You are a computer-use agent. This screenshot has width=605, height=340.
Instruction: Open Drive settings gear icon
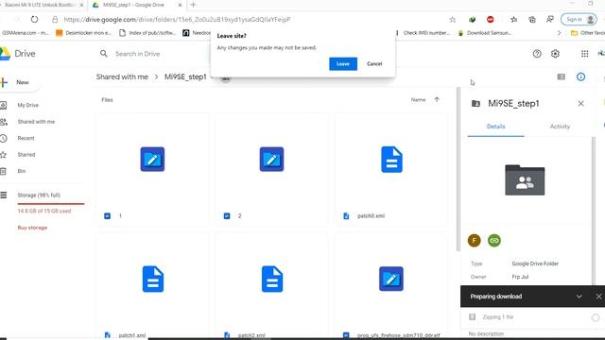(x=555, y=54)
